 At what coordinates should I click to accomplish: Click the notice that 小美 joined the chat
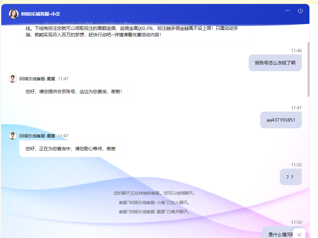coord(154,202)
